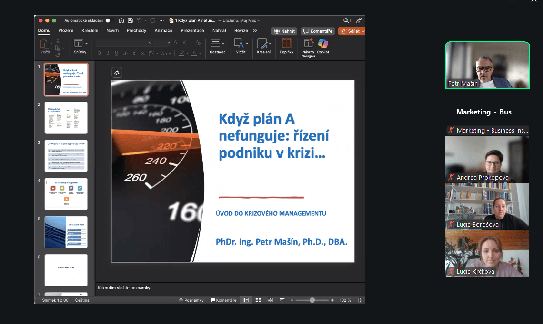Viewport: 543px width, 324px height.
Task: Switch to slide sorter view
Action: tap(258, 300)
